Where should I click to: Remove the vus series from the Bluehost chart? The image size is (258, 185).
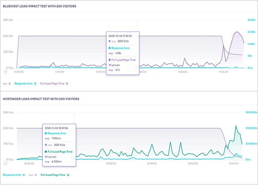[10, 84]
